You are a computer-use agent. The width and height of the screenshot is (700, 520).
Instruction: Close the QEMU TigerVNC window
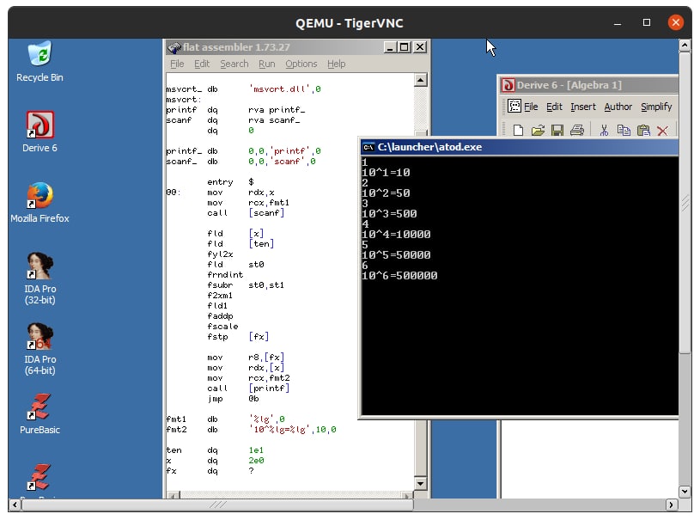pos(675,22)
